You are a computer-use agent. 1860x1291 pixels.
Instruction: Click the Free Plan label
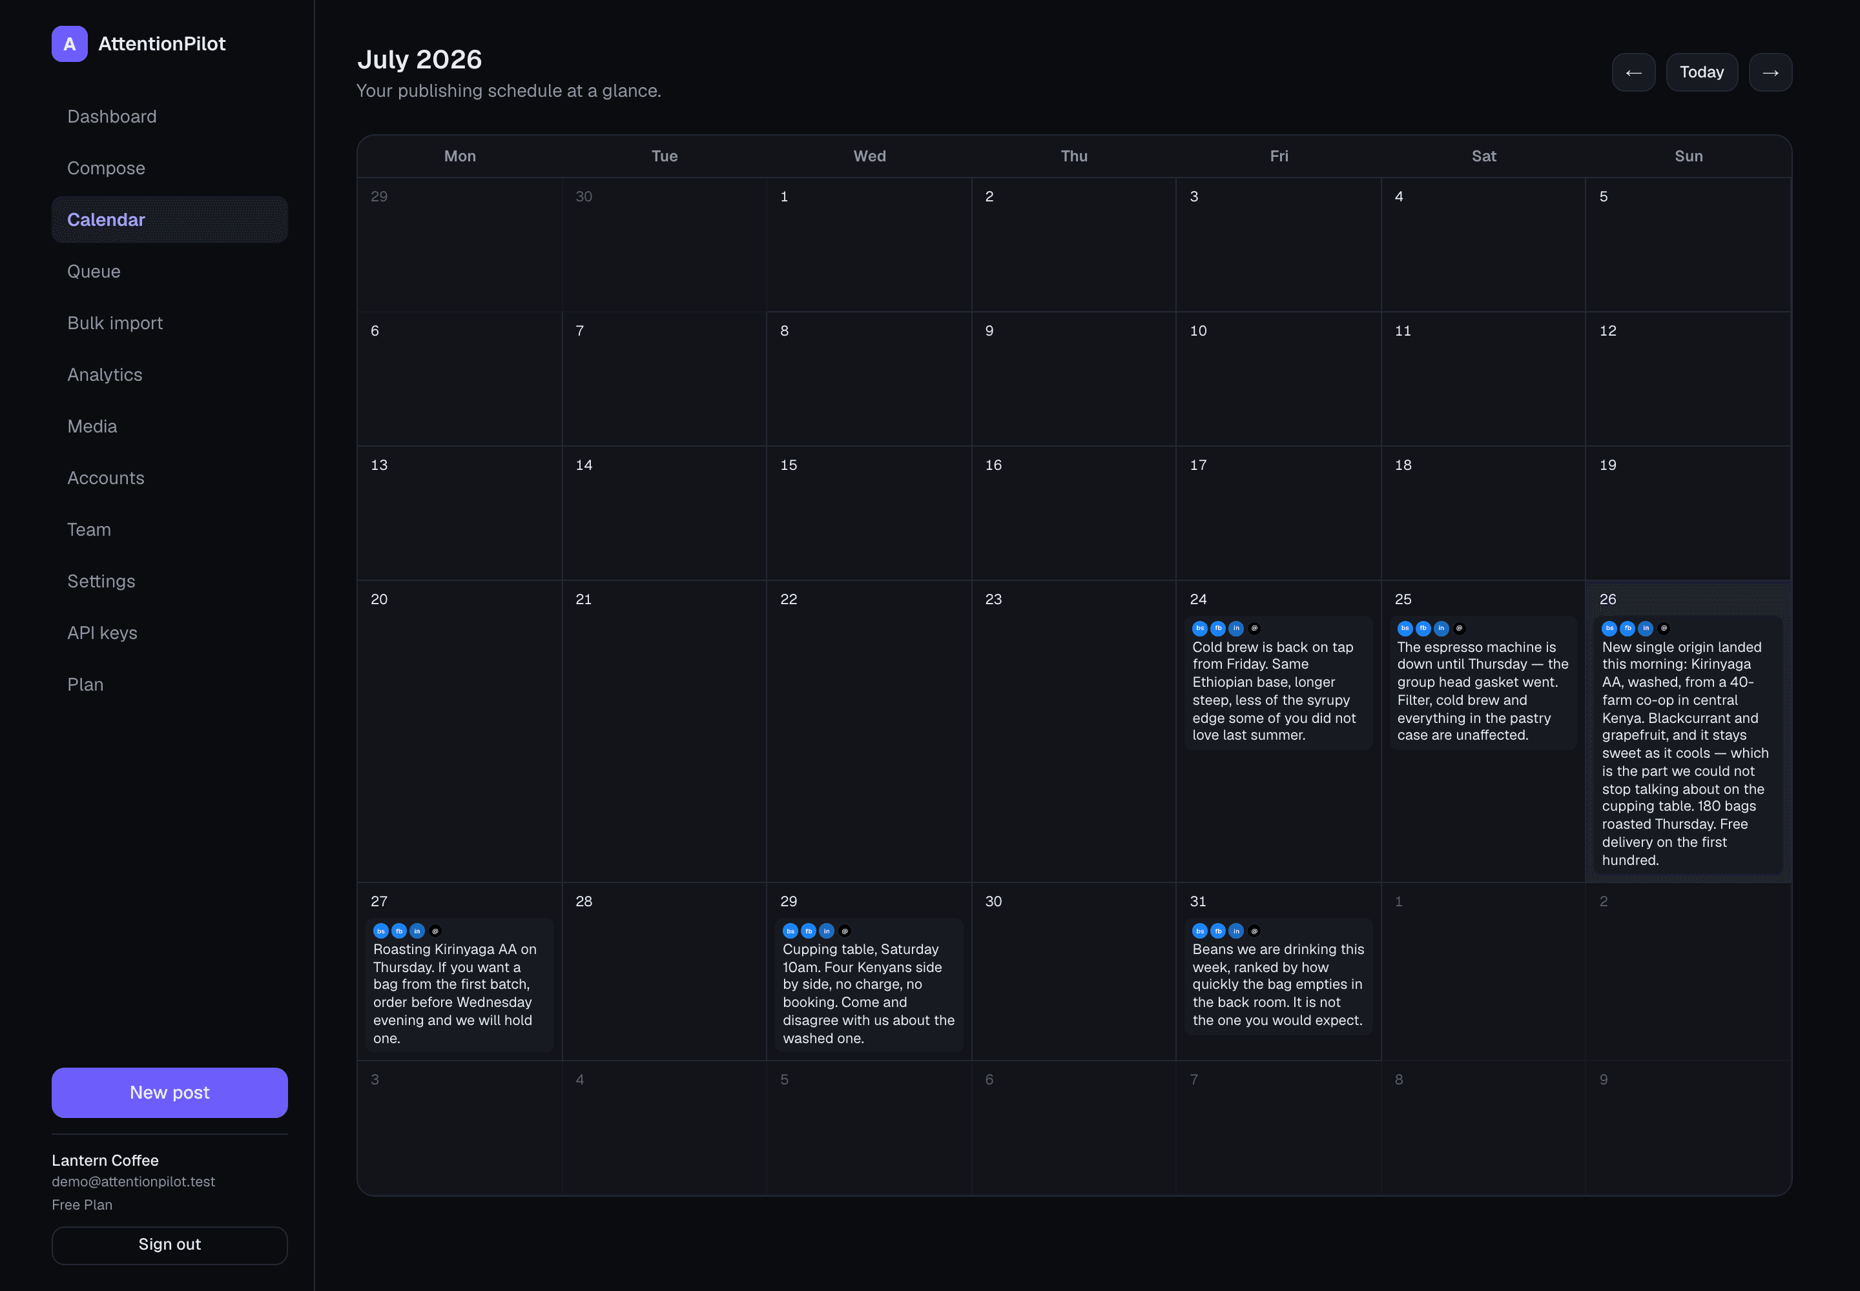pyautogui.click(x=82, y=1205)
